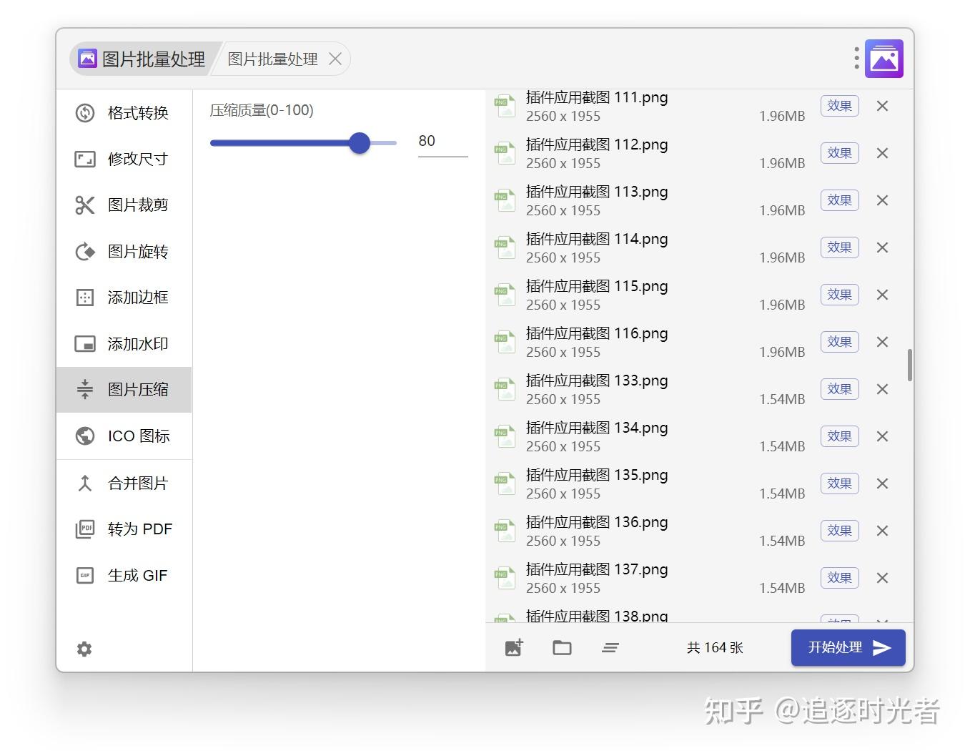
Task: Remove 插件应用截图 111.png from the list
Action: click(882, 106)
